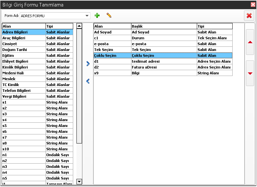Click scrollbar down arrow in left list
This screenshot has width=257, height=187.
pyautogui.click(x=79, y=181)
